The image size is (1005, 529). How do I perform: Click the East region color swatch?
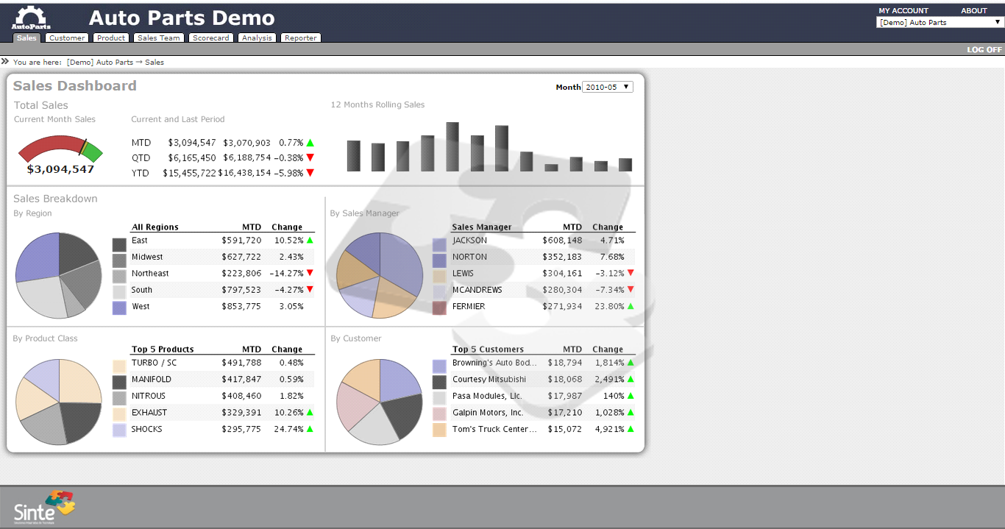click(x=119, y=244)
